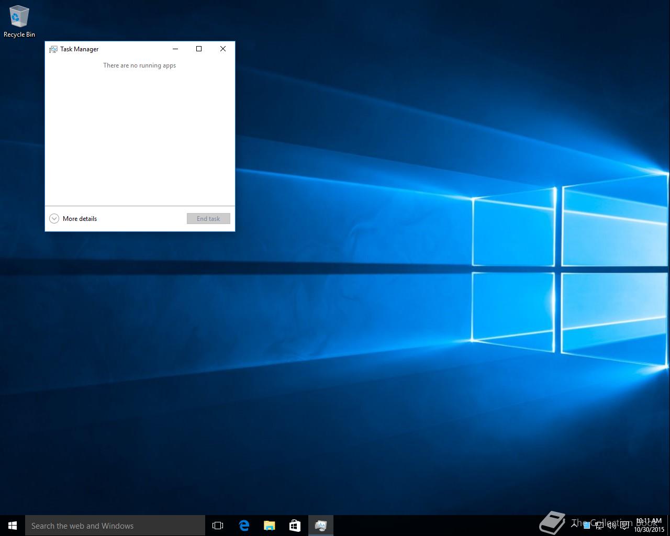Click the 'There are no running apps' text
The width and height of the screenshot is (670, 536).
pyautogui.click(x=139, y=65)
